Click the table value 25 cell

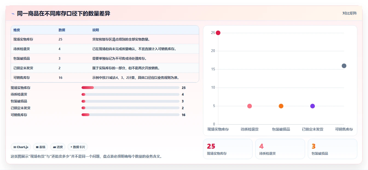(60, 39)
